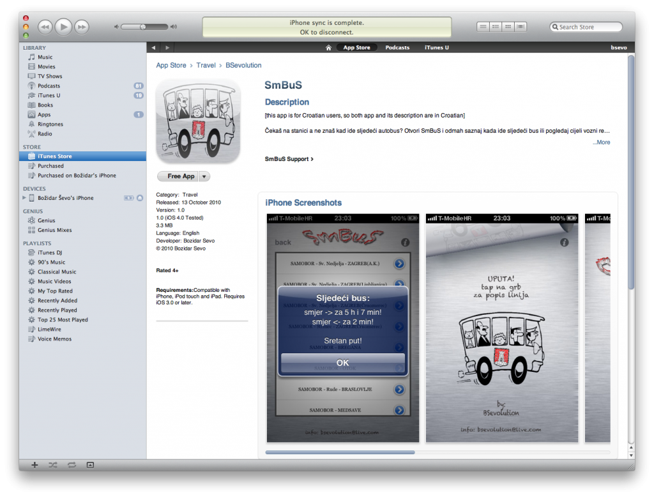Open iTunes U in the library sidebar
This screenshot has width=654, height=497.
[82, 96]
